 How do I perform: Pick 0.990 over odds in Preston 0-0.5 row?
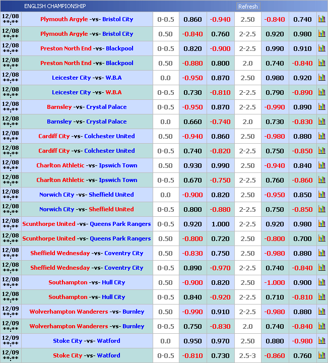tap(275, 48)
